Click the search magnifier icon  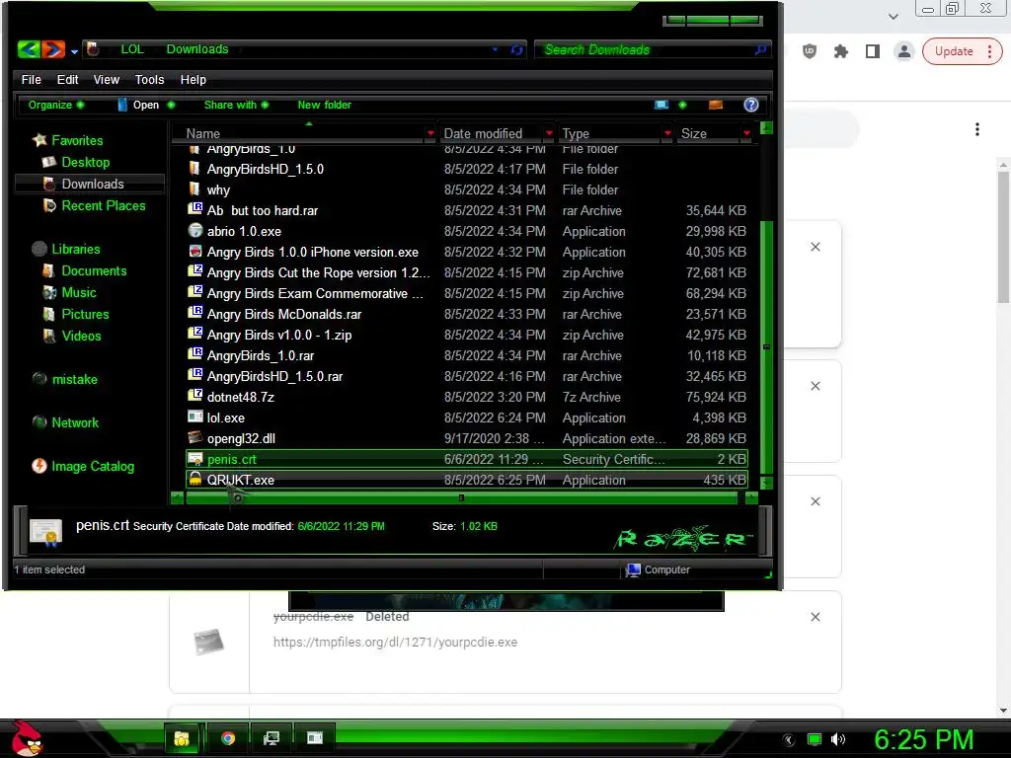click(761, 49)
